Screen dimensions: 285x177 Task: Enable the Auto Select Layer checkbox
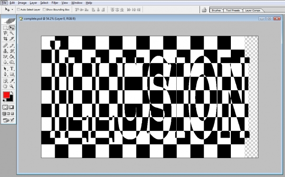click(x=19, y=9)
